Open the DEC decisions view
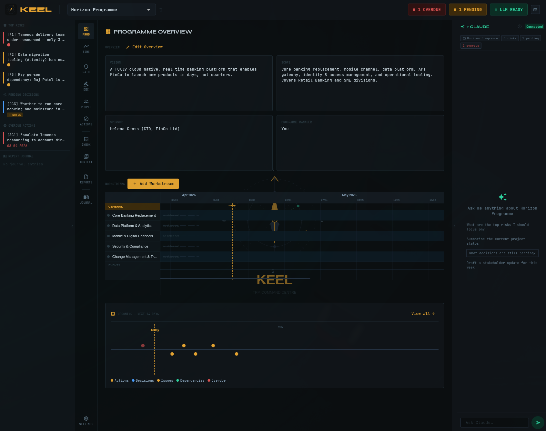 point(86,86)
